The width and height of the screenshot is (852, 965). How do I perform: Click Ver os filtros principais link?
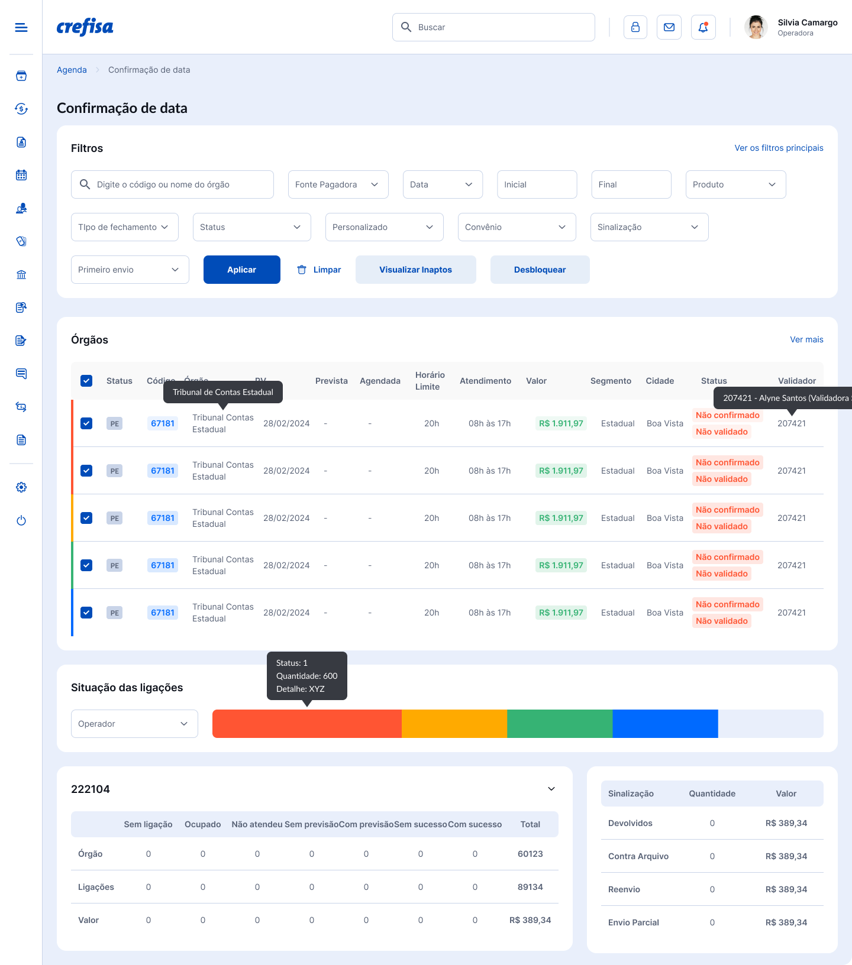[x=779, y=148]
